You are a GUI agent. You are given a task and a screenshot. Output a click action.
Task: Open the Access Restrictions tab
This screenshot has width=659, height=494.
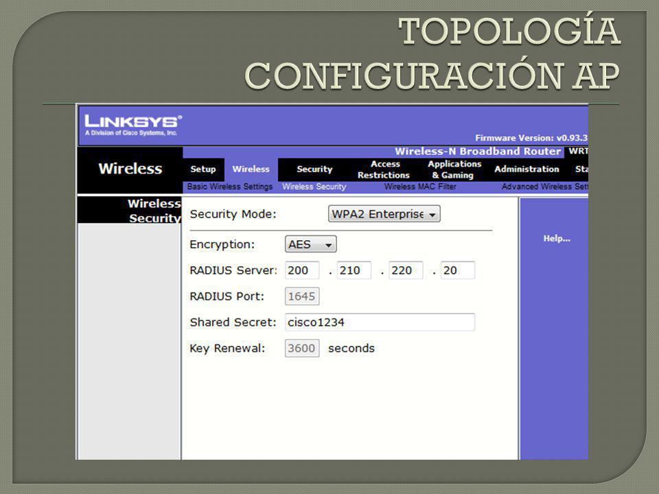(x=384, y=169)
